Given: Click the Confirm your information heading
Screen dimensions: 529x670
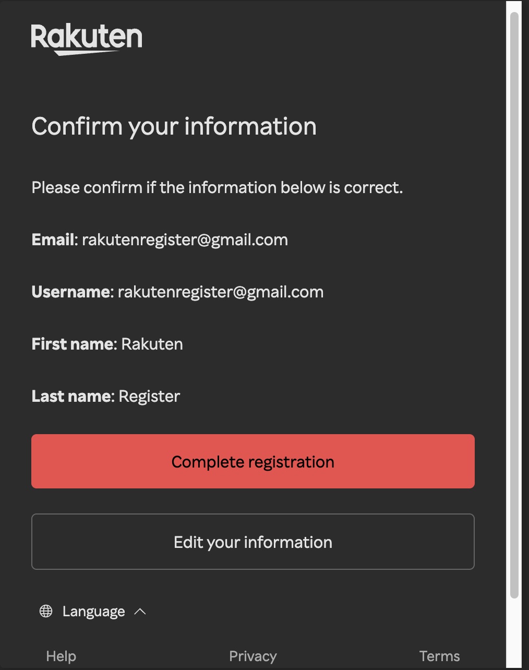Looking at the screenshot, I should [x=174, y=126].
